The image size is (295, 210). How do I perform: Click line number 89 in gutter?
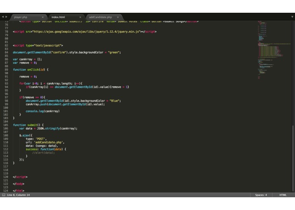pyautogui.click(x=6, y=70)
